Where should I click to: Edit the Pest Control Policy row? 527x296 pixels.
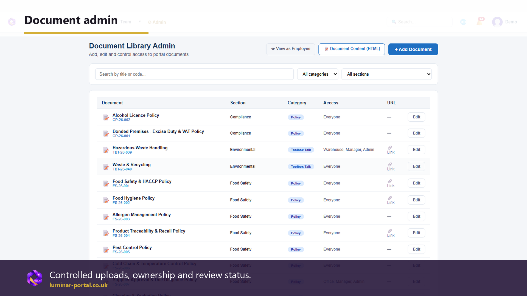[416, 249]
